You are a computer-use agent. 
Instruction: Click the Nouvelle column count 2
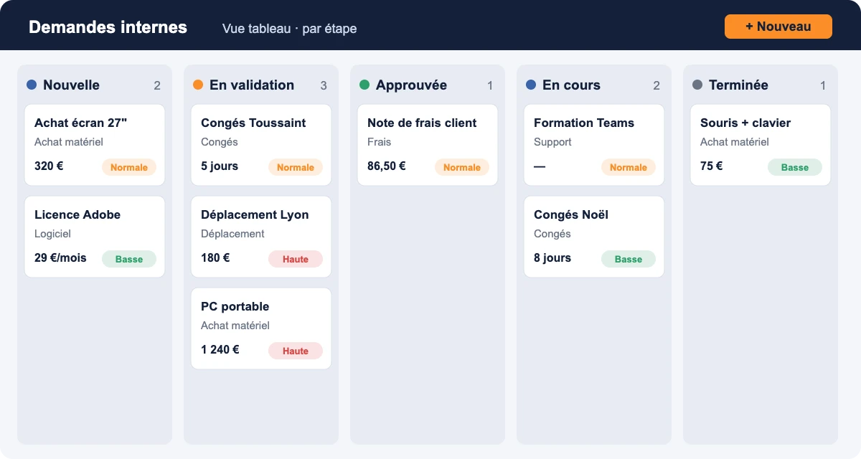pyautogui.click(x=157, y=85)
